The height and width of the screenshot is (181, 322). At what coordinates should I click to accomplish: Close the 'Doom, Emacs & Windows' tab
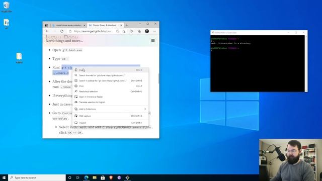point(121,25)
